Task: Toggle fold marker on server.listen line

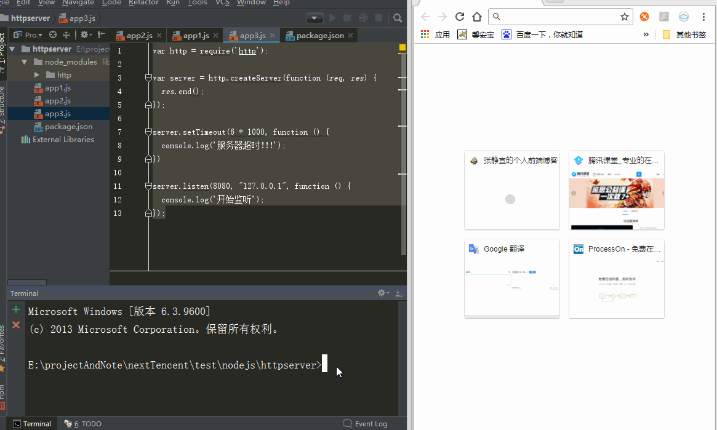Action: click(x=148, y=186)
